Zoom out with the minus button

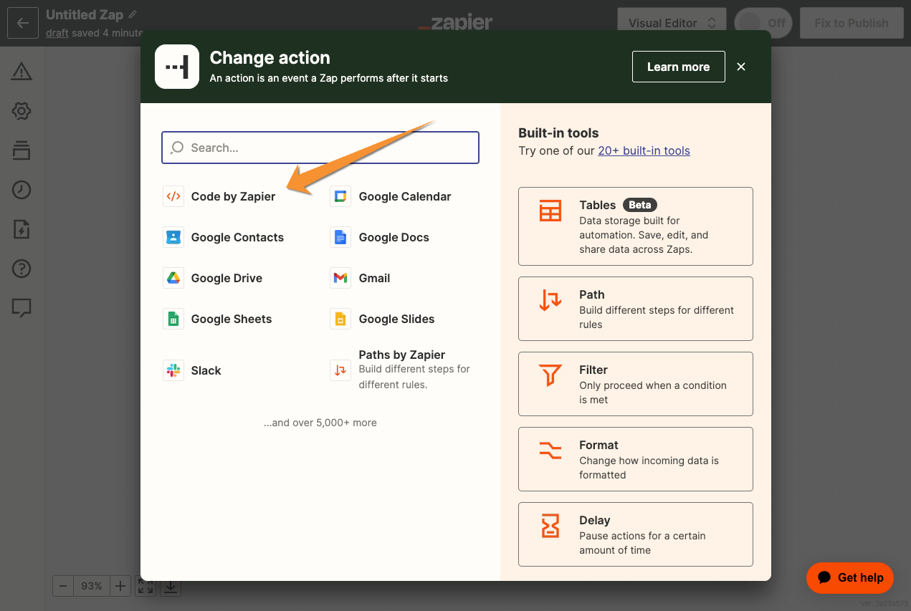click(63, 586)
